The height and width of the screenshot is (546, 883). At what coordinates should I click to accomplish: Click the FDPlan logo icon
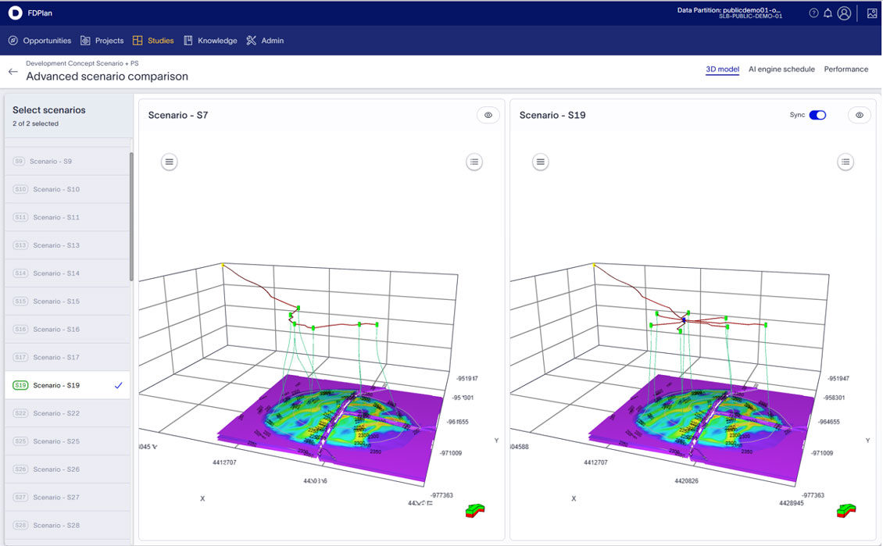pyautogui.click(x=15, y=13)
